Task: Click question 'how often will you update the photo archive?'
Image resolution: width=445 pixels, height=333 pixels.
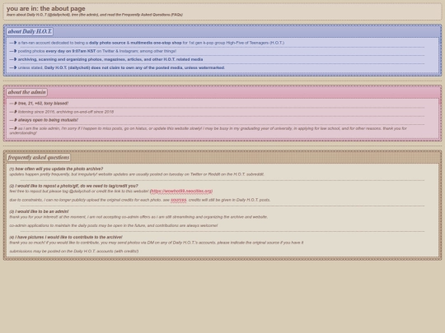Action: click(56, 169)
